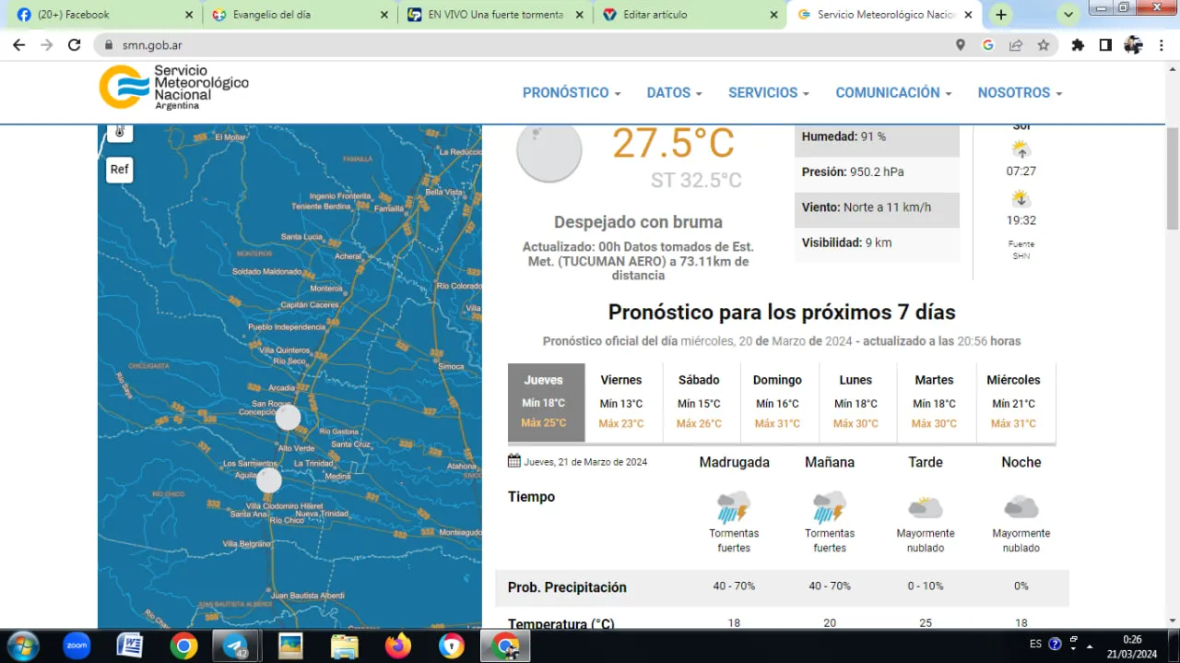The image size is (1180, 663).
Task: Click the sunrise icon showing 07:27
Action: [1020, 148]
